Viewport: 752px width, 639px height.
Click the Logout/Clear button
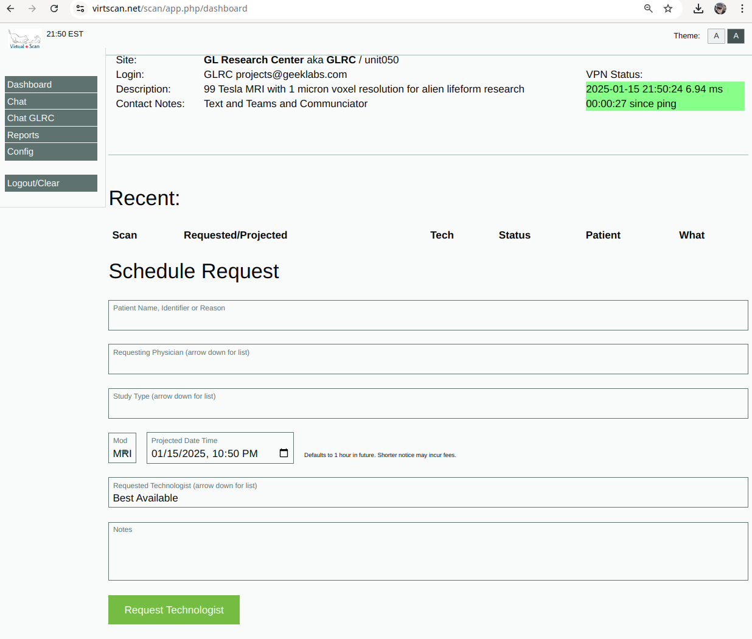(51, 183)
